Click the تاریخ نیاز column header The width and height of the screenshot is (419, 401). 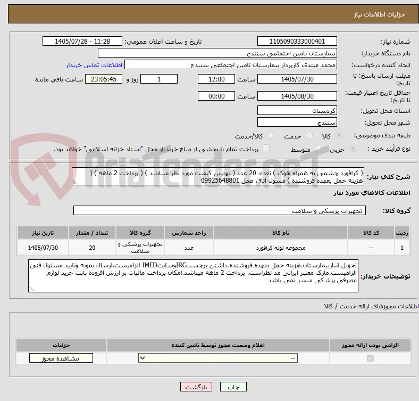click(43, 233)
